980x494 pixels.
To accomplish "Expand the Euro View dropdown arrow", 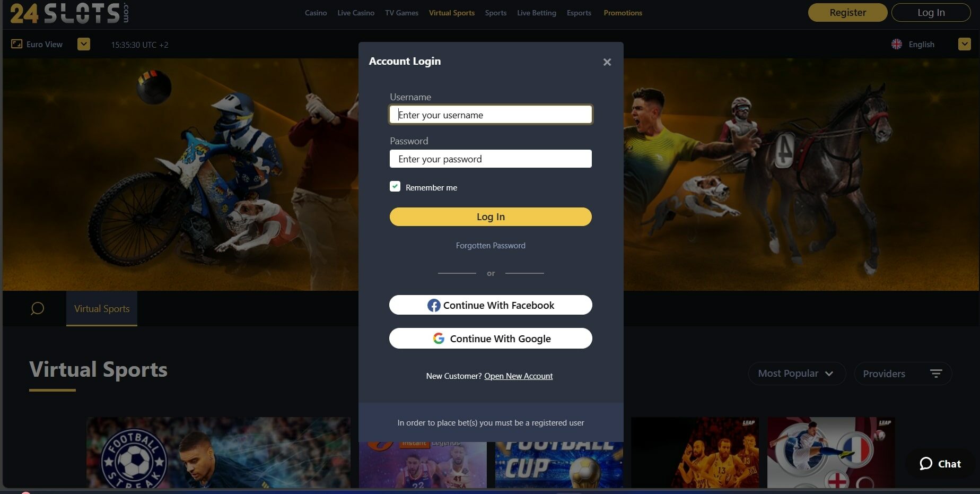I will (84, 44).
